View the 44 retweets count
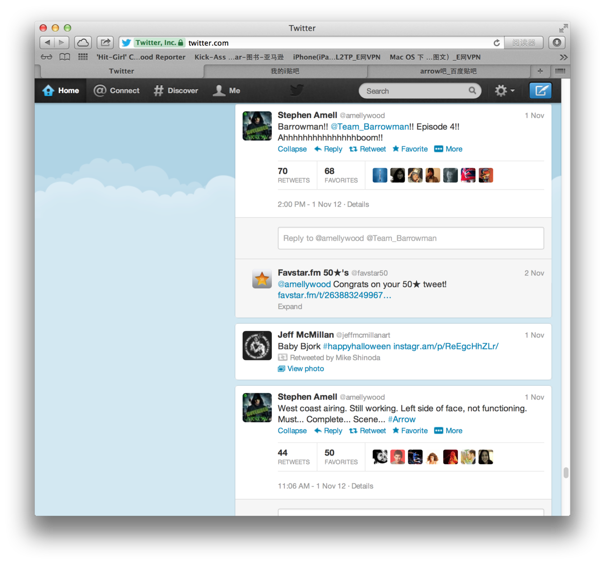 [x=294, y=457]
